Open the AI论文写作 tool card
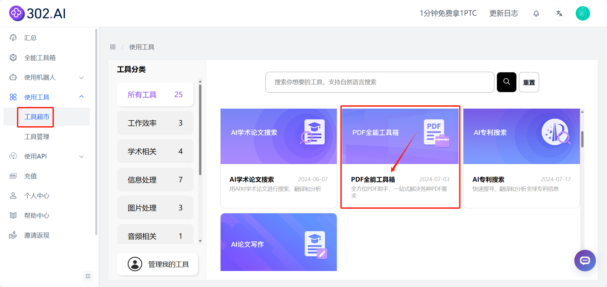This screenshot has height=287, width=607. 279,242
